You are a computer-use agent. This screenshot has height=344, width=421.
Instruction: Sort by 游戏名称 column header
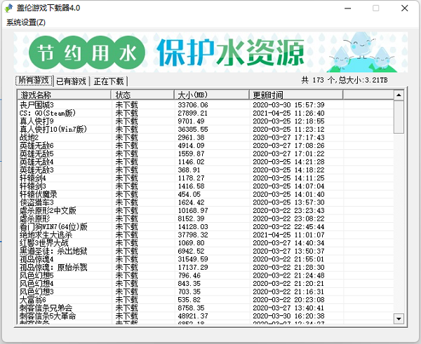coord(64,95)
